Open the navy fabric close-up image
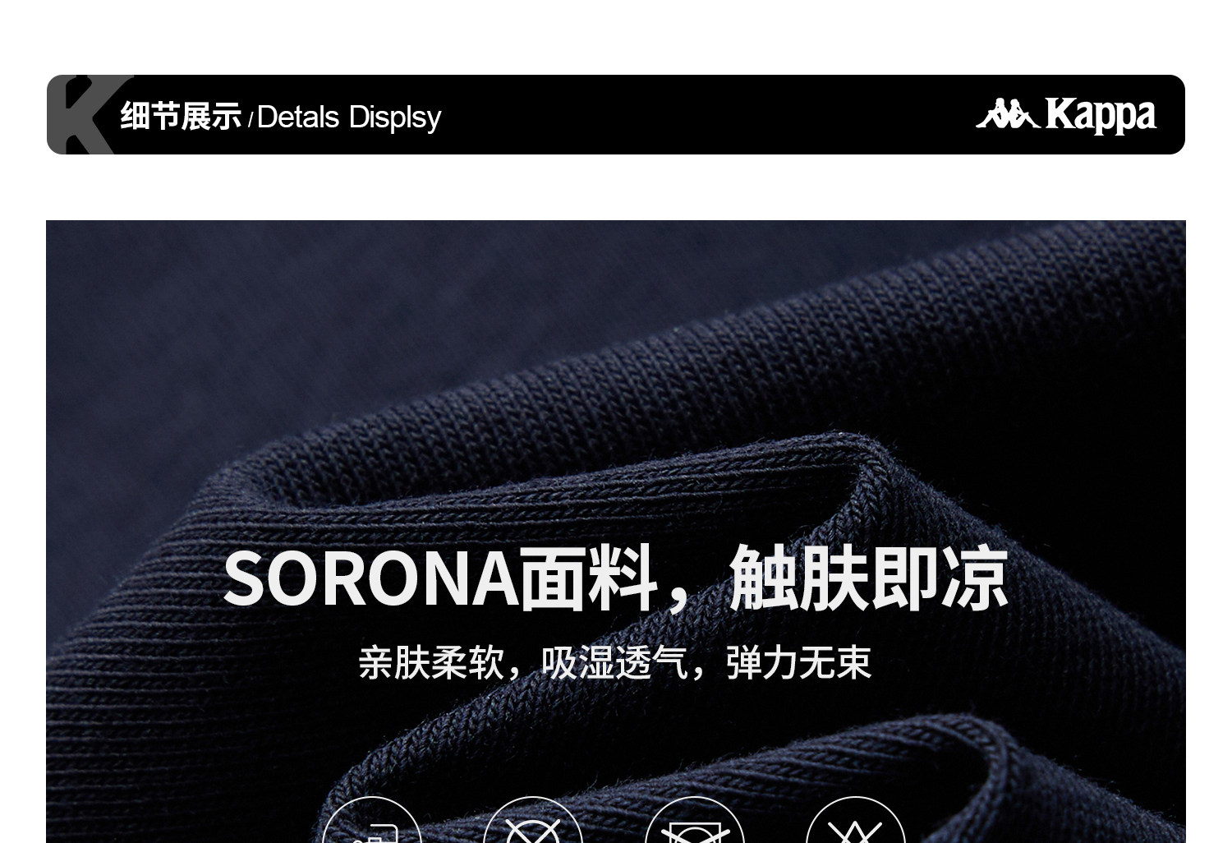Image resolution: width=1232 pixels, height=843 pixels. pyautogui.click(x=616, y=532)
